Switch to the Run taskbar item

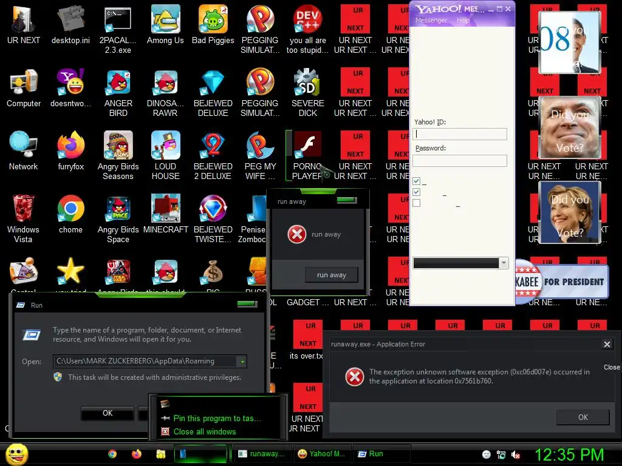[381, 454]
